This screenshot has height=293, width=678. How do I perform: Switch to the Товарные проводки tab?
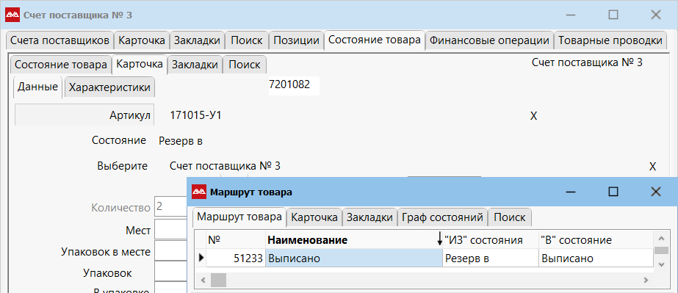click(x=610, y=40)
